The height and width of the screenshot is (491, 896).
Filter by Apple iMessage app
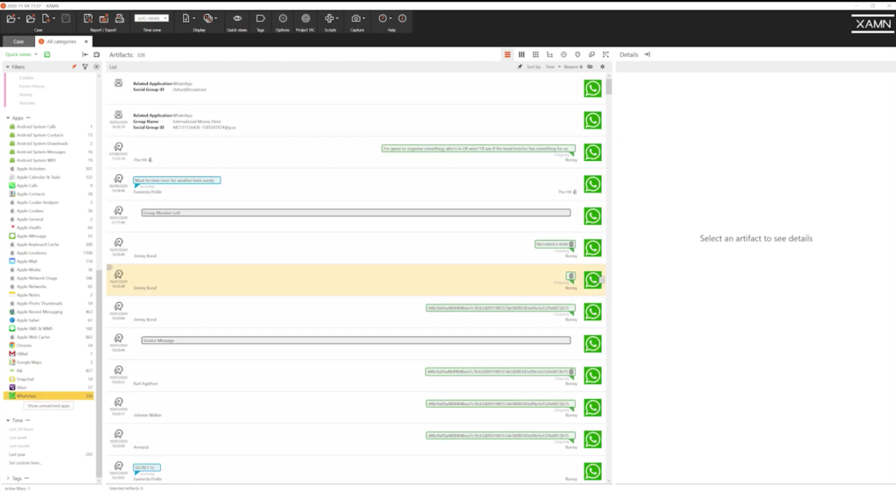tap(50, 236)
